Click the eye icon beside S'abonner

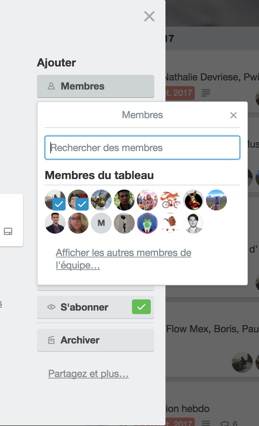51,307
